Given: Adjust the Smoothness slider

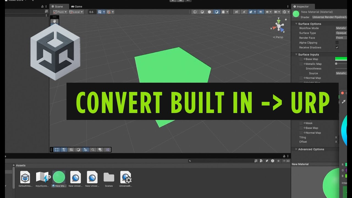Looking at the screenshot, I should click(x=341, y=68).
